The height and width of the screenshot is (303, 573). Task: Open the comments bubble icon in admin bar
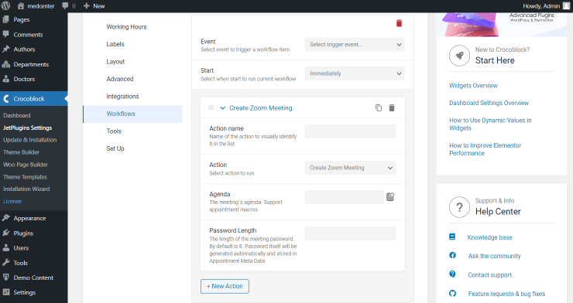[65, 6]
